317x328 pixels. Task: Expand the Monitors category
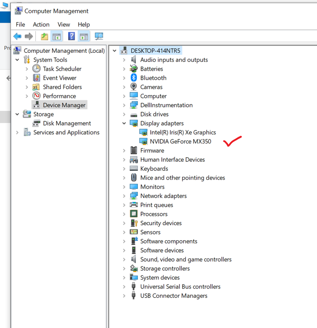pyautogui.click(x=124, y=187)
